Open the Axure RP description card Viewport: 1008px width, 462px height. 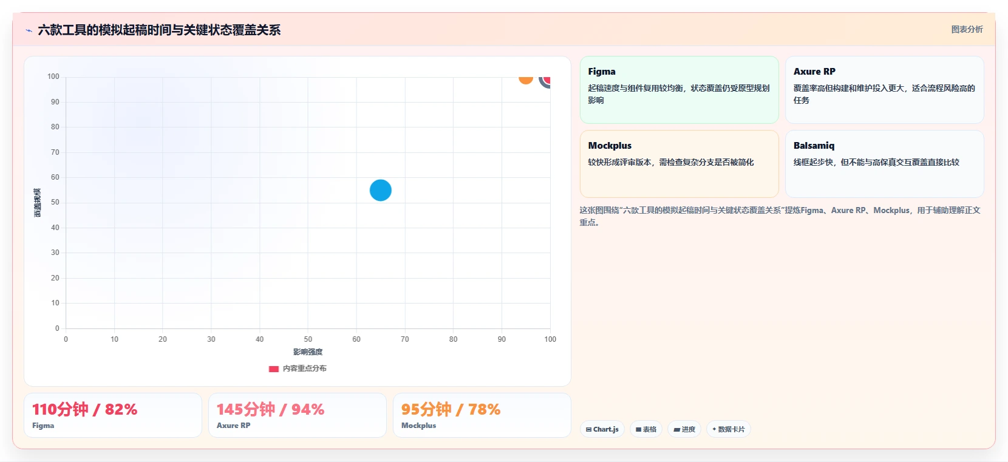click(x=885, y=90)
